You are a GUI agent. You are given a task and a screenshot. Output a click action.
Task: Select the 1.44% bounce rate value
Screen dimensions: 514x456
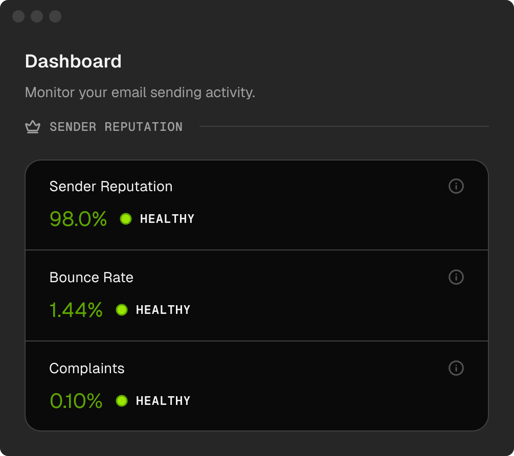pos(76,310)
